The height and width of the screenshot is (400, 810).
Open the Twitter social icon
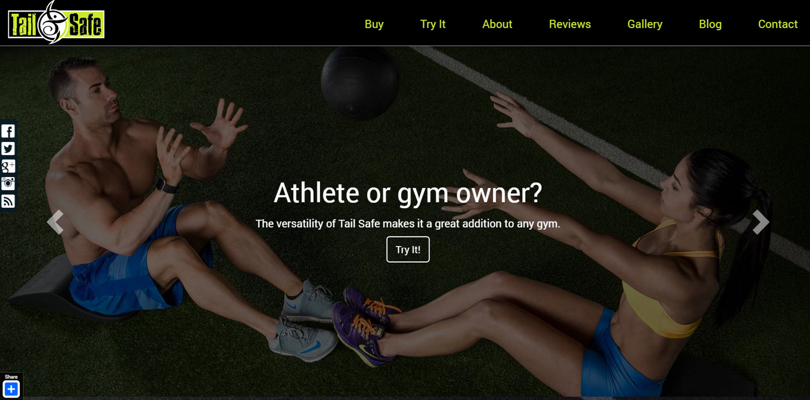point(8,149)
